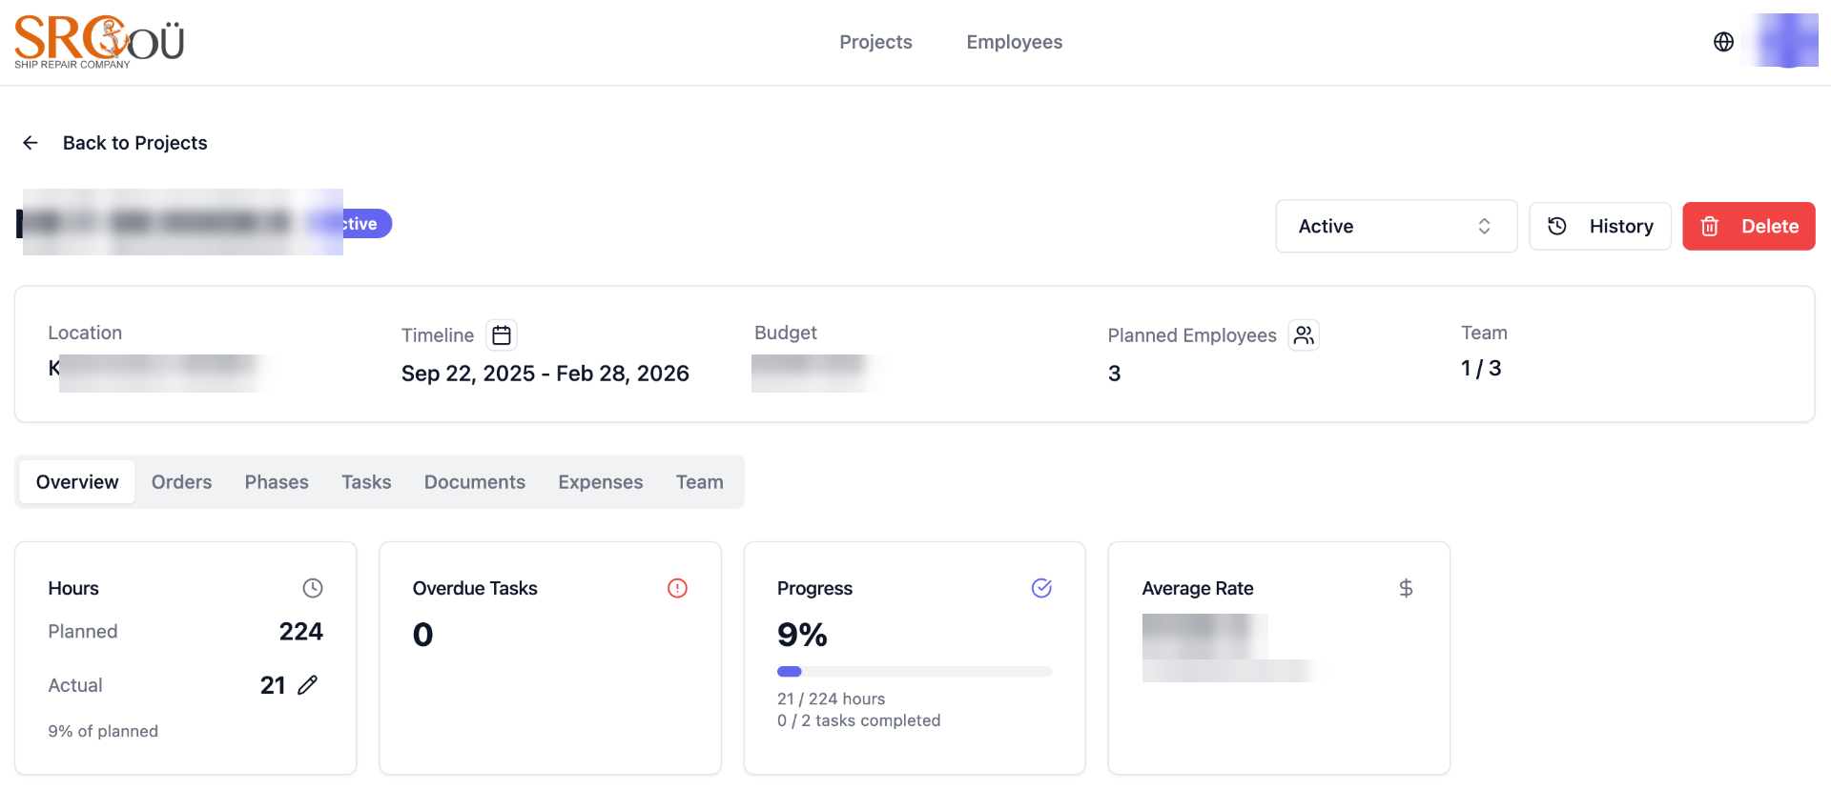Viewport: 1831px width, 790px height.
Task: Click the clock icon in Hours card
Action: tap(313, 588)
